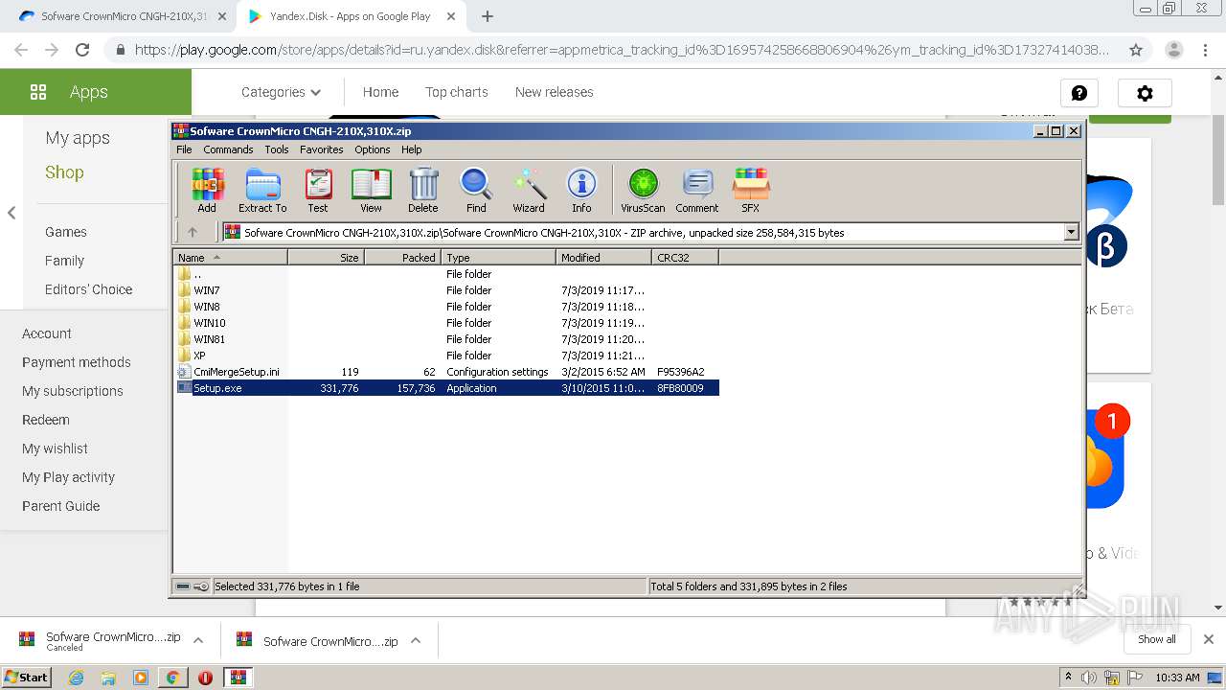Image resolution: width=1226 pixels, height=690 pixels.
Task: Open the Windows Start menu
Action: 27,677
